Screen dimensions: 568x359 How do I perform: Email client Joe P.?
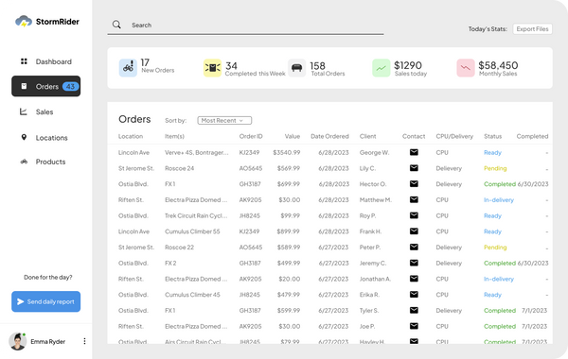(x=414, y=326)
